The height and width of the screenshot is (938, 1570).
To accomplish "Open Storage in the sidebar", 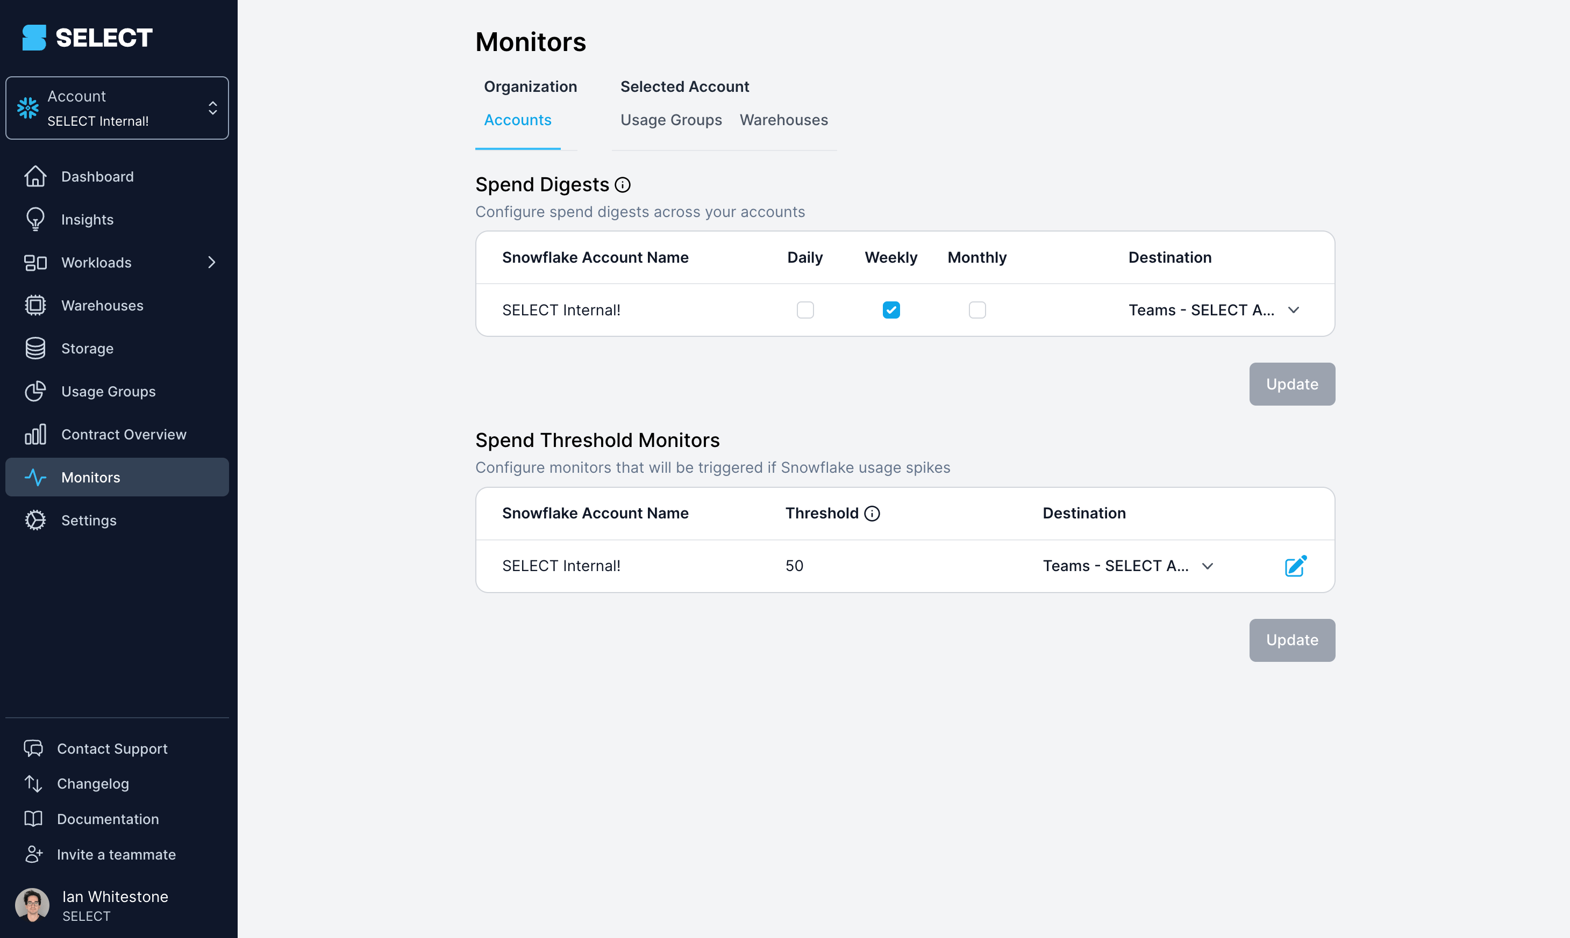I will pyautogui.click(x=117, y=348).
